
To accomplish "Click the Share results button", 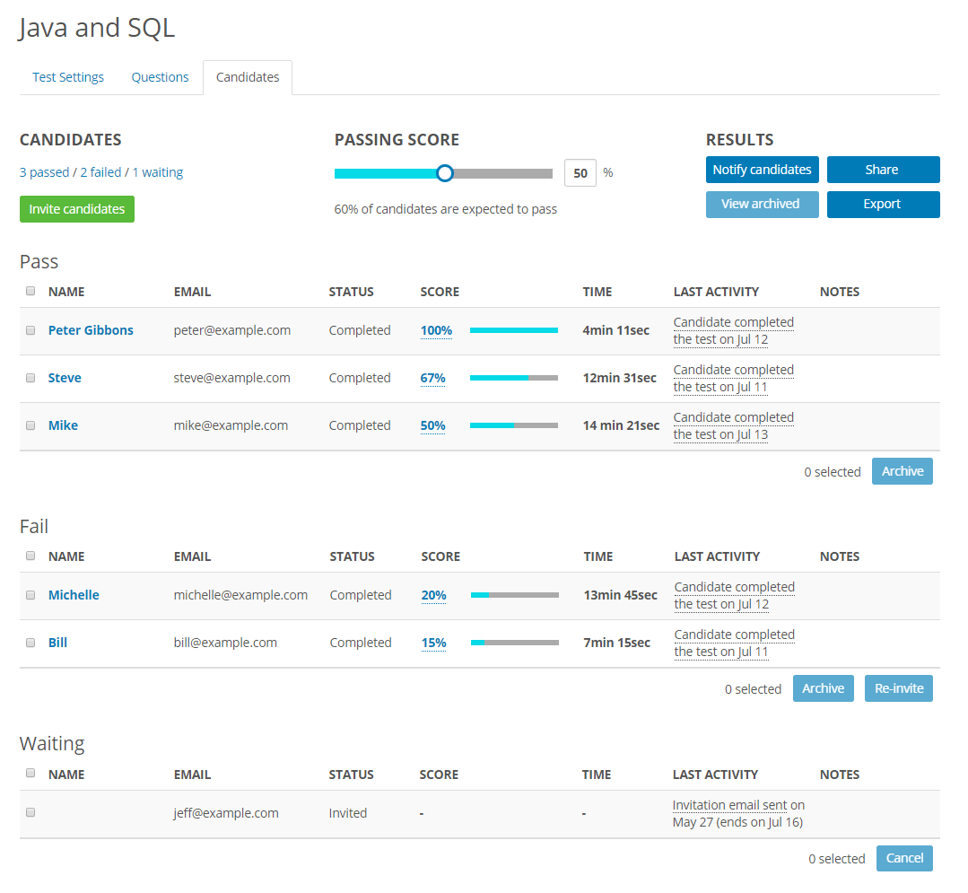I will [x=882, y=170].
